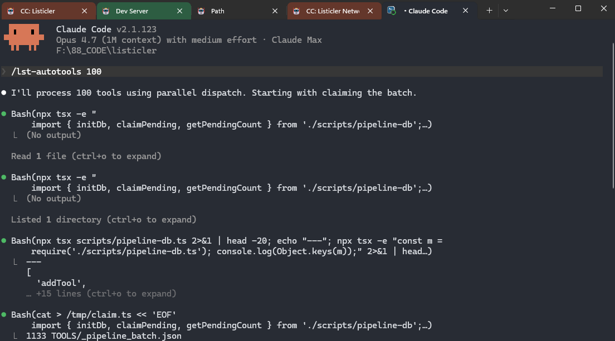The width and height of the screenshot is (615, 341).
Task: Close the CC: Listicler tab
Action: 84,11
